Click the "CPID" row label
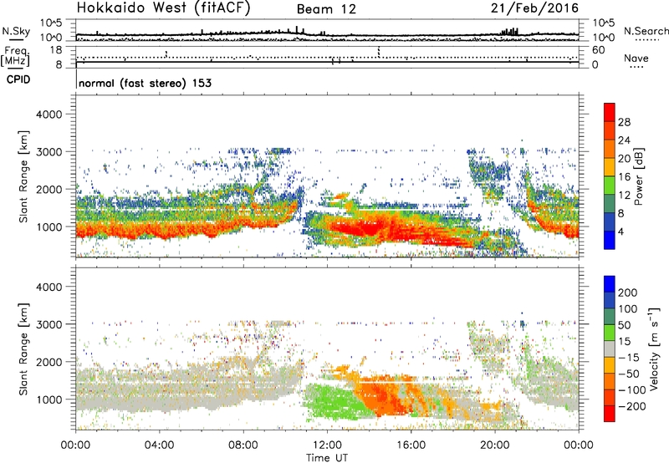The height and width of the screenshot is (463, 669). [x=18, y=79]
